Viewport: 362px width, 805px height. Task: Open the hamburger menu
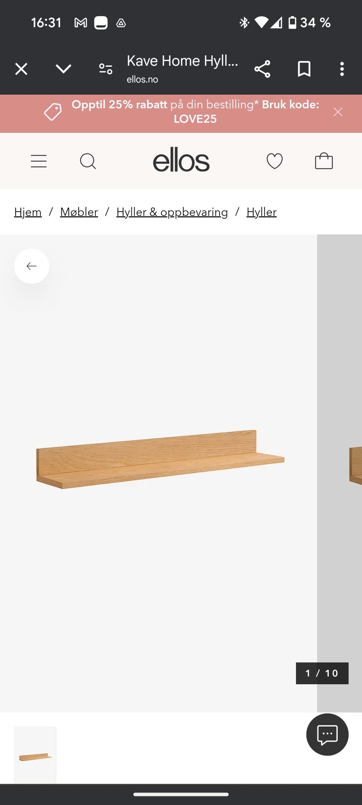(39, 161)
